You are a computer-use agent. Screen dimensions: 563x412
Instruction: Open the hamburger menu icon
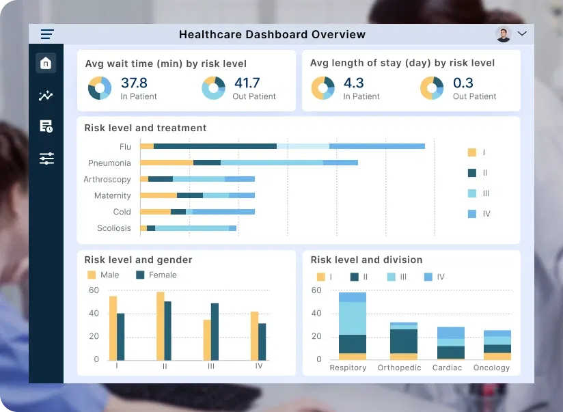point(47,34)
